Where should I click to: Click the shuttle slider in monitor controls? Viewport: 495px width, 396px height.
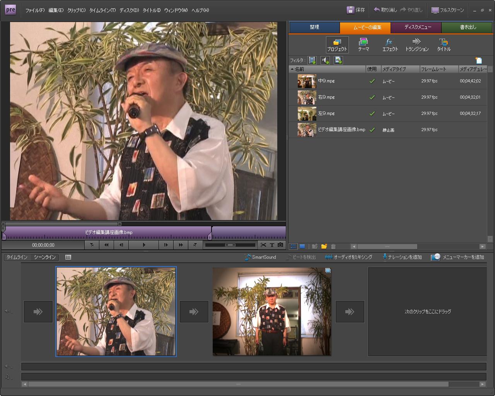point(230,245)
